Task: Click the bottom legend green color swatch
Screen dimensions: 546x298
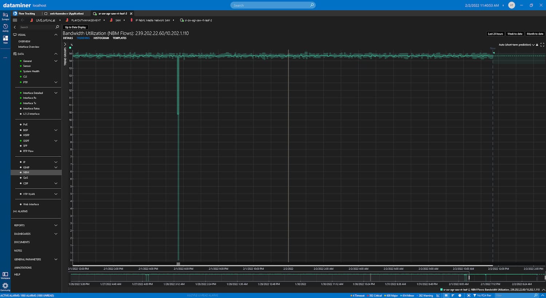Action: click(442, 290)
